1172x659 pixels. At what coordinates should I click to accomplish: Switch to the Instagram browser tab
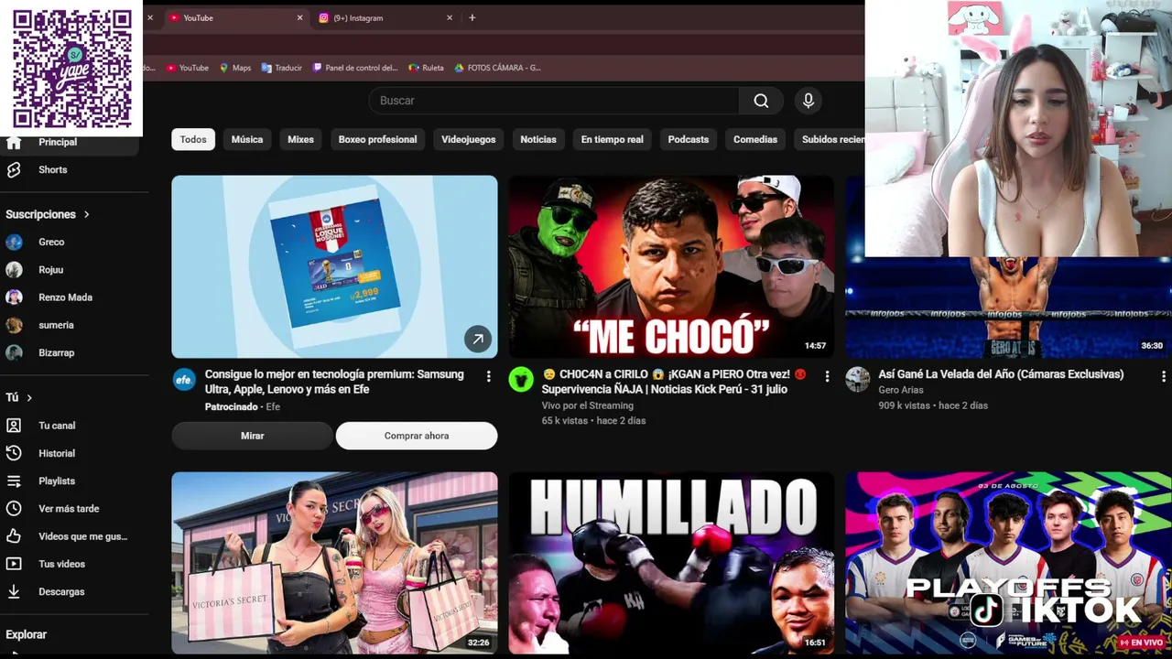click(x=385, y=17)
